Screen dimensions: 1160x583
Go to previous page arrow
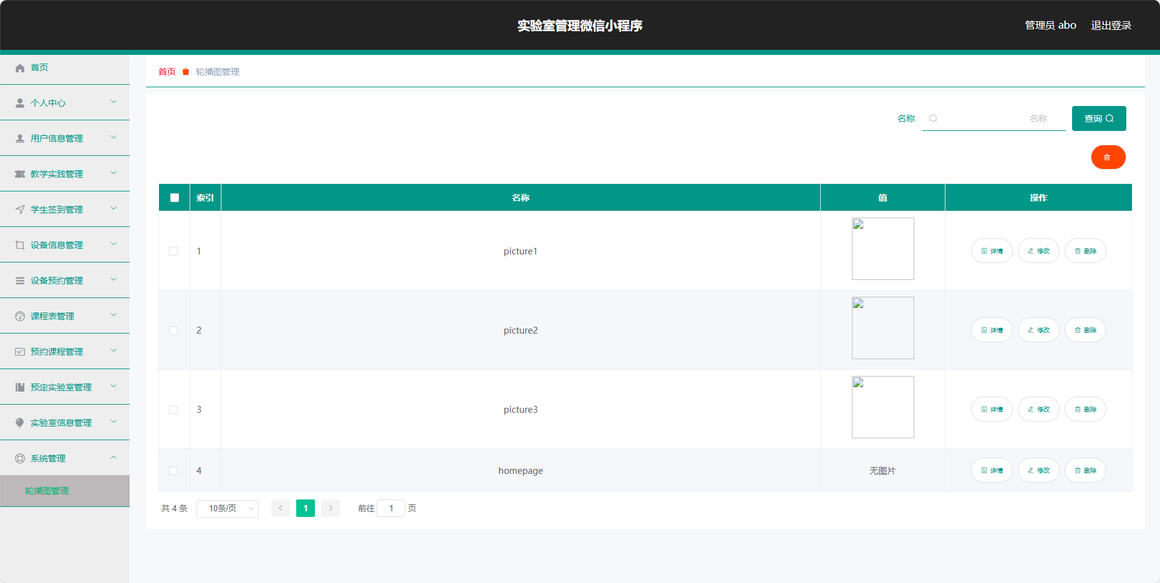coord(281,508)
